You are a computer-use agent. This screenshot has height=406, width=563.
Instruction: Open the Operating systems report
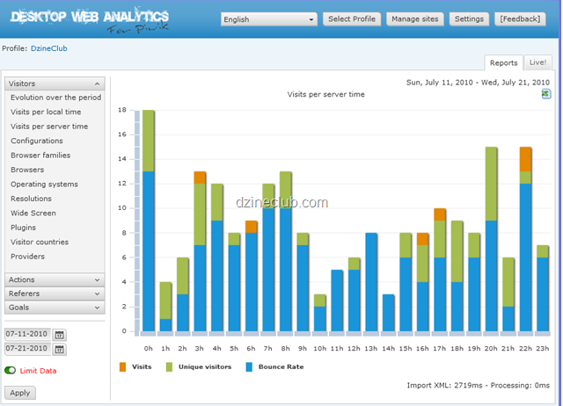44,184
